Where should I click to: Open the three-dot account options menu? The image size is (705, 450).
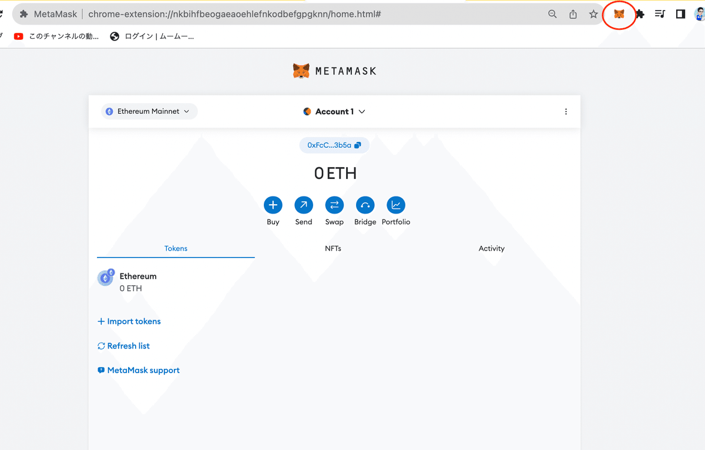(x=566, y=111)
